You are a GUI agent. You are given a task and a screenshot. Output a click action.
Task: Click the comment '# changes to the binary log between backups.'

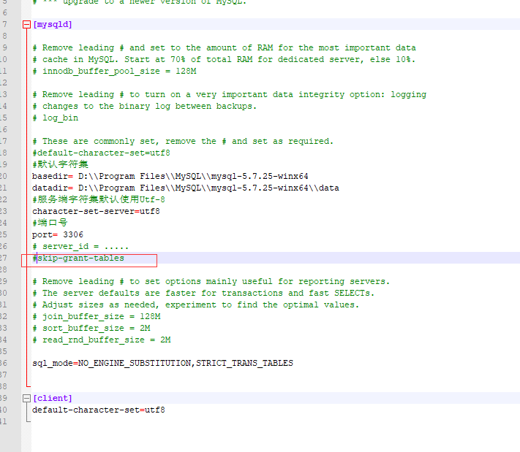145,107
